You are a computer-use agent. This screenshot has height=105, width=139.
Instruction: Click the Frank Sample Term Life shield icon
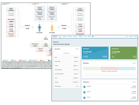84,92
